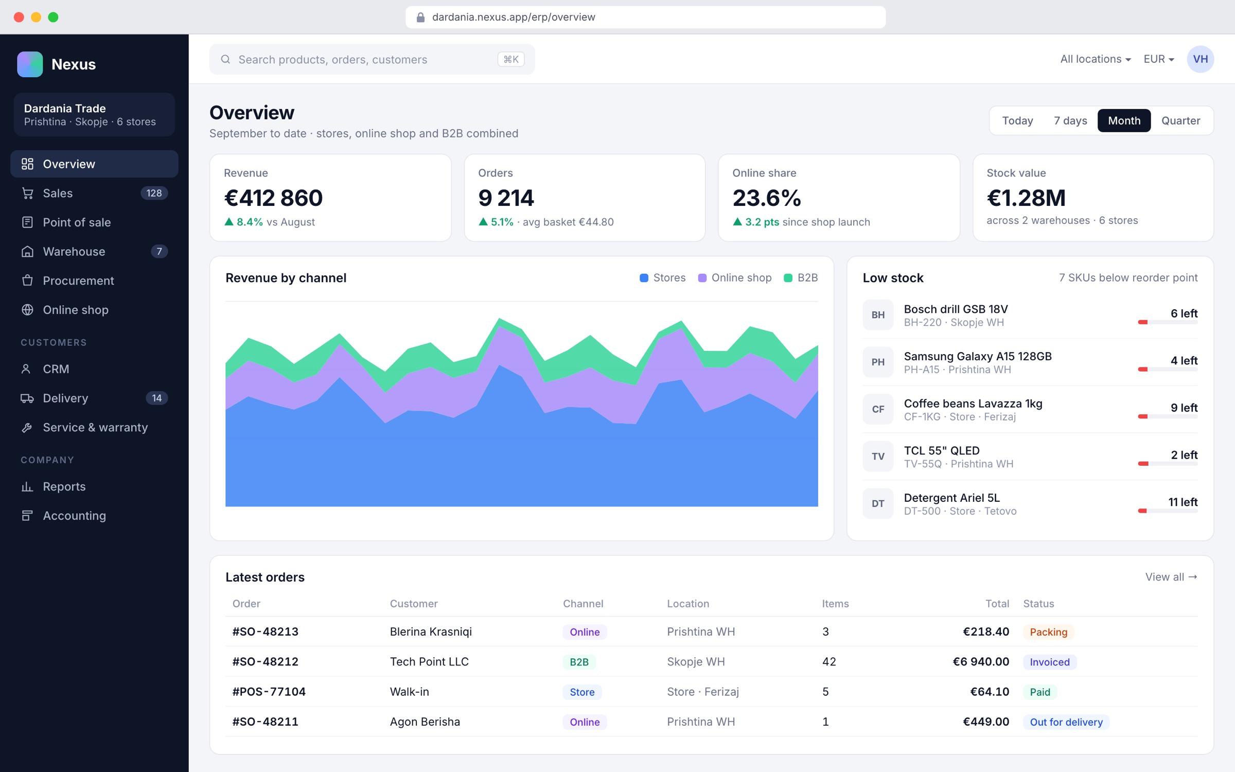The height and width of the screenshot is (772, 1235).
Task: Click the Out for delivery status badge
Action: [x=1066, y=722]
